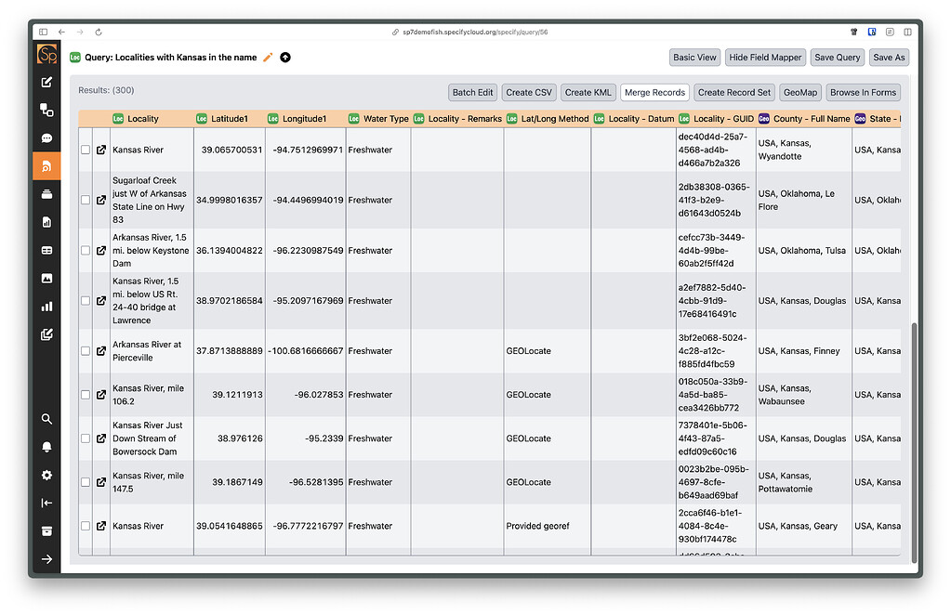Collapse the mapper with Hide Field Mapper
This screenshot has height=615, width=951.
tap(765, 57)
